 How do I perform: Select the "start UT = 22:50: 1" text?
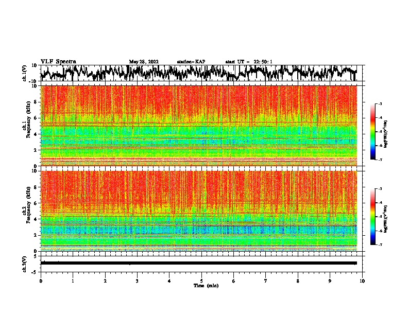249,62
